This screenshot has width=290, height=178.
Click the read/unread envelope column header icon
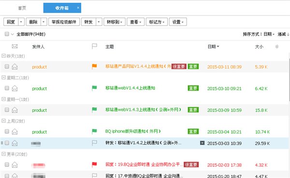click(14, 46)
